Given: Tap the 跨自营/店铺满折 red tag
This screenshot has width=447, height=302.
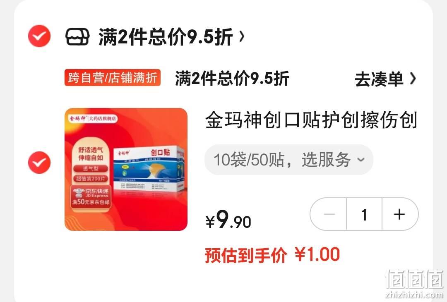Looking at the screenshot, I should [113, 77].
